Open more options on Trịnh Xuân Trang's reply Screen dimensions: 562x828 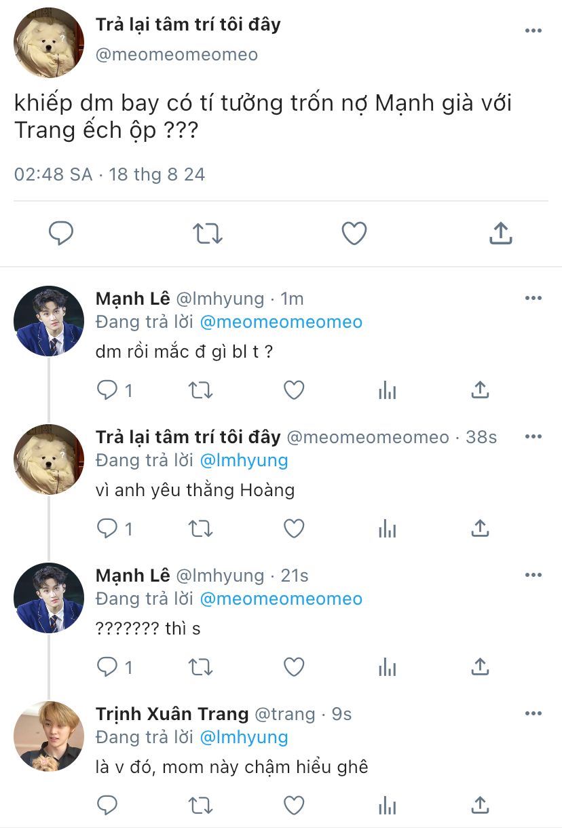point(533,714)
